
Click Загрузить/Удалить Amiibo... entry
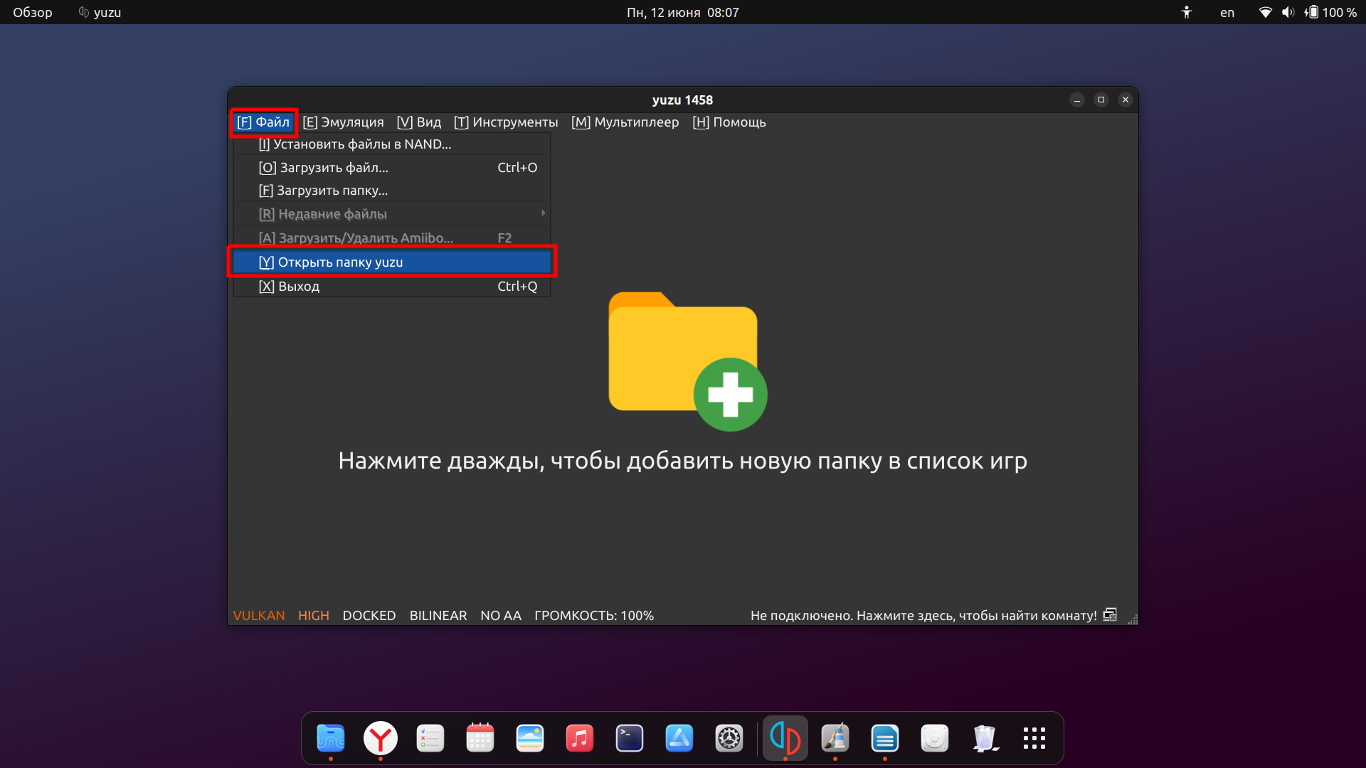(x=392, y=238)
